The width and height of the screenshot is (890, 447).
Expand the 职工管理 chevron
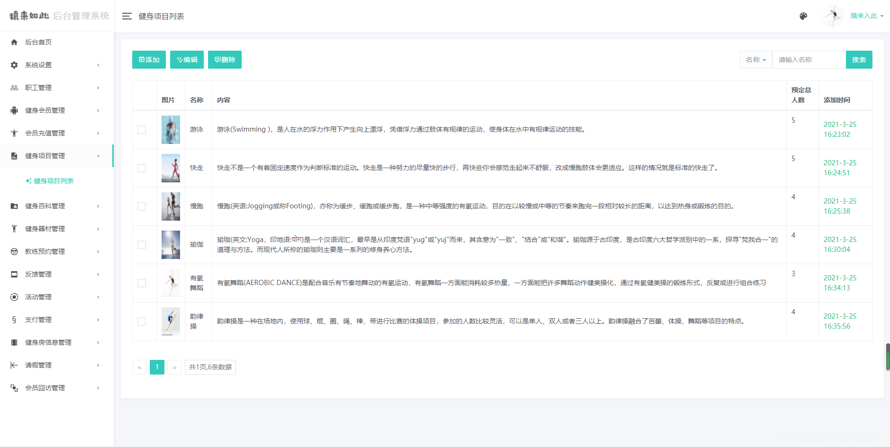pyautogui.click(x=98, y=88)
